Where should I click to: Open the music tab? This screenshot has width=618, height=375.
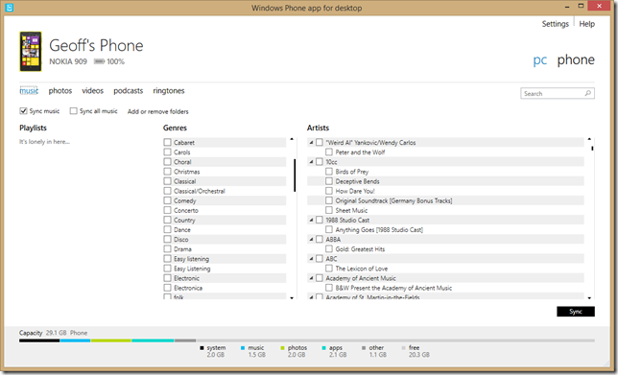tap(29, 91)
